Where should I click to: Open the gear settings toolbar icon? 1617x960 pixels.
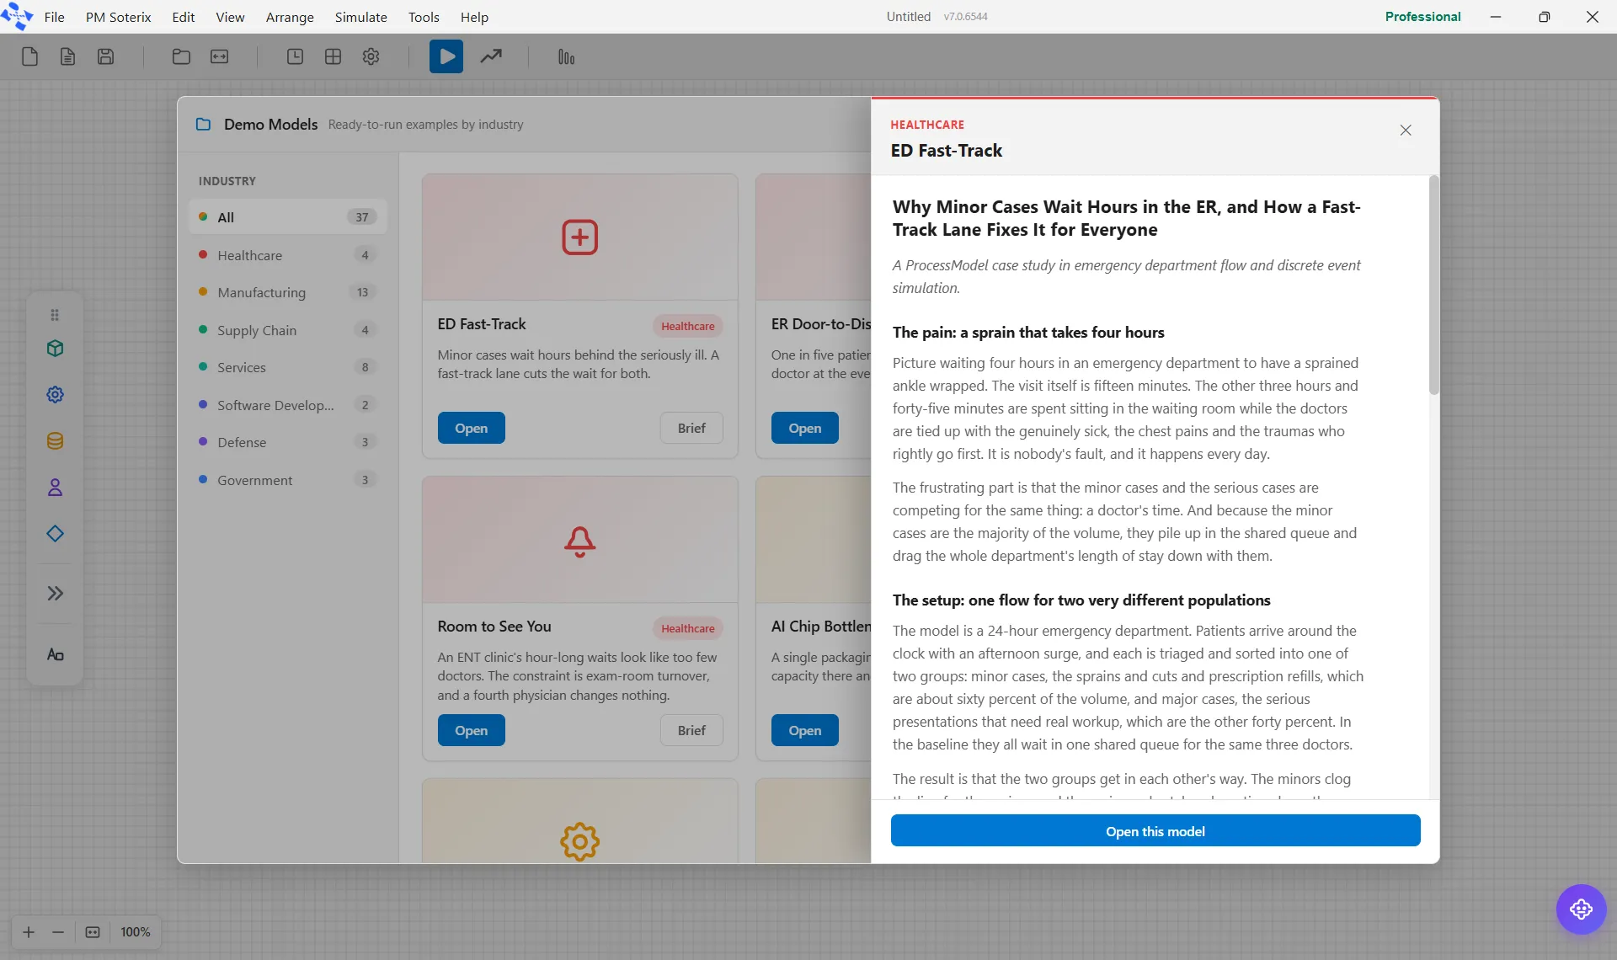point(371,56)
